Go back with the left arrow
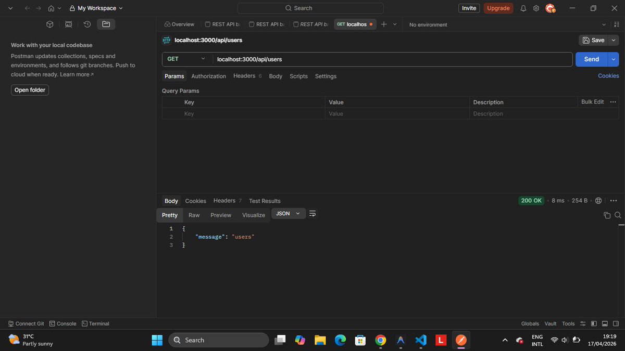 point(27,8)
